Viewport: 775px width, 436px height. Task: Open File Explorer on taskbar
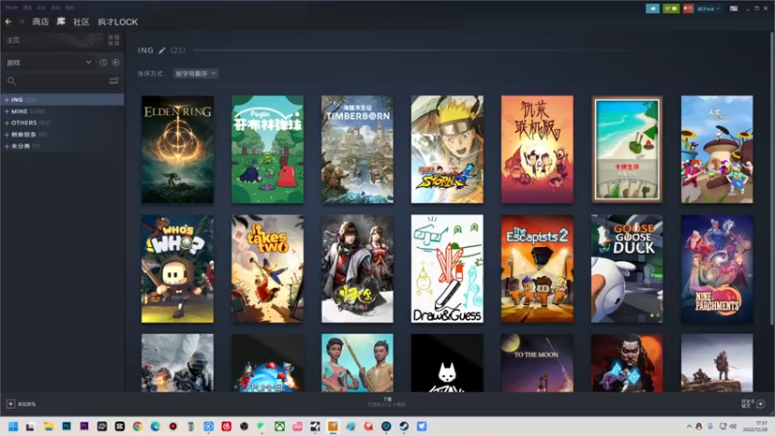(48, 426)
